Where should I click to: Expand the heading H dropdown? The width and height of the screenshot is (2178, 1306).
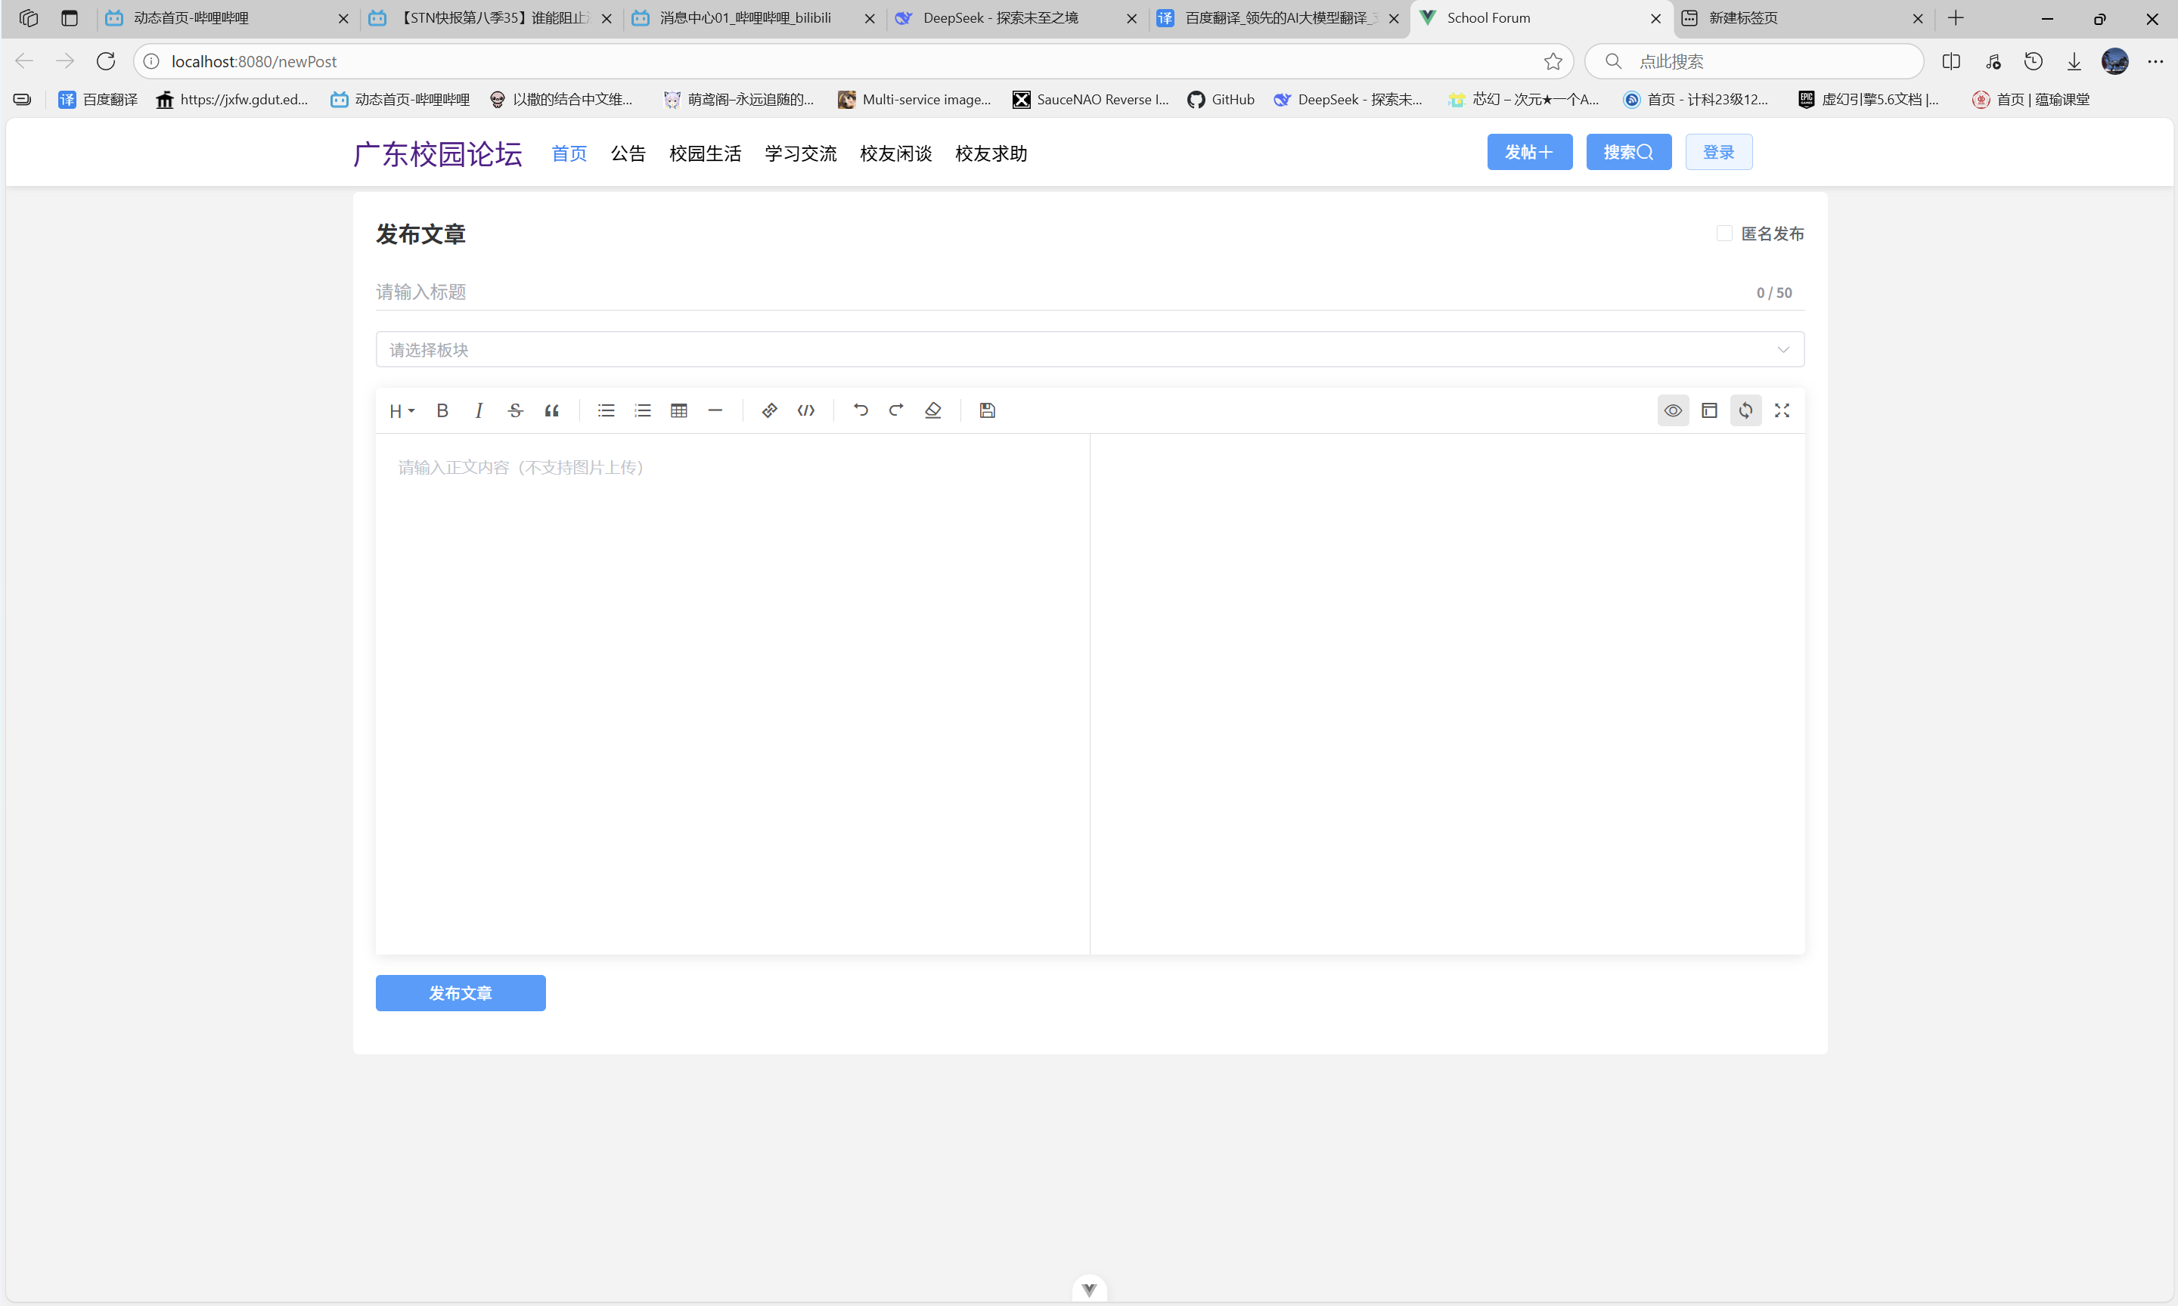pyautogui.click(x=402, y=411)
